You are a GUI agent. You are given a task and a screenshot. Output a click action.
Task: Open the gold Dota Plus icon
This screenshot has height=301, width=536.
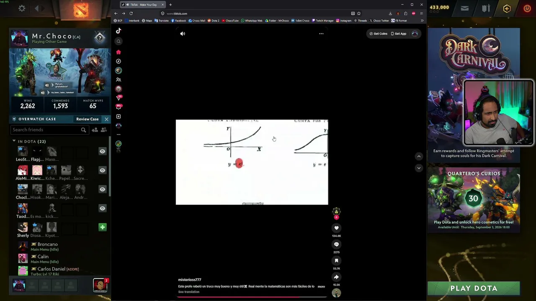(x=507, y=8)
